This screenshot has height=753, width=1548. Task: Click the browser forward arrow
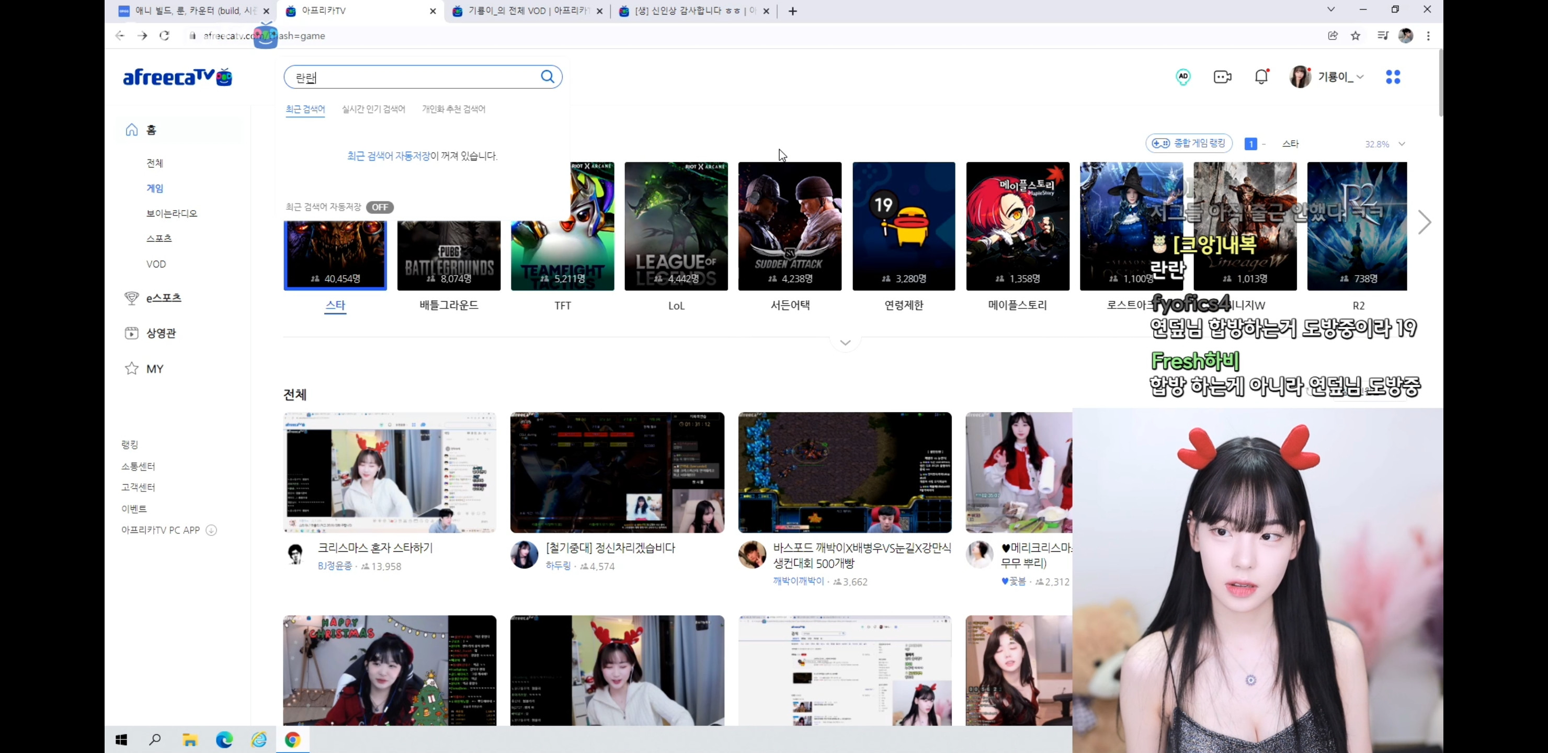tap(142, 36)
